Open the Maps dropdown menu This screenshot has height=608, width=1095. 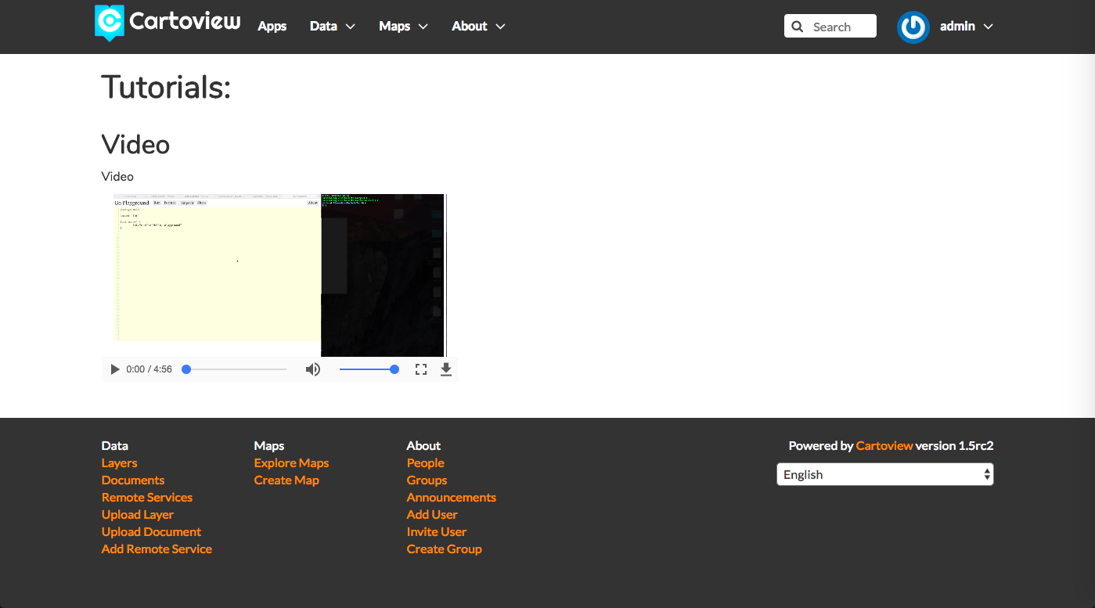click(403, 27)
